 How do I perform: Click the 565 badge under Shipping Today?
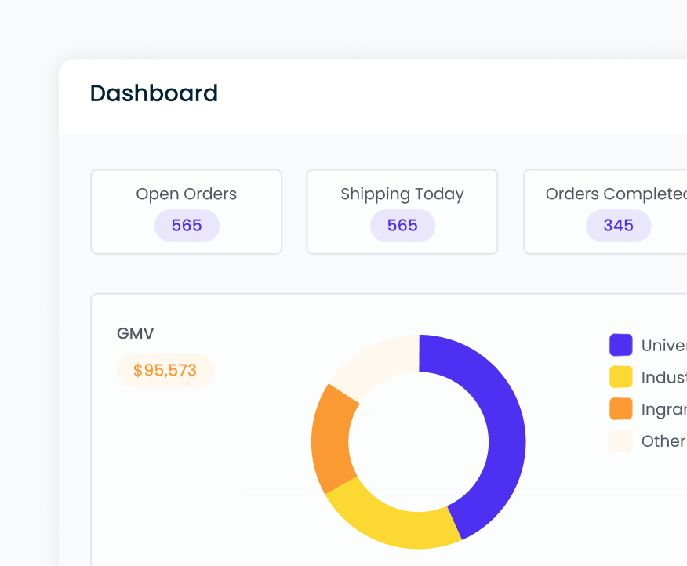tap(402, 225)
